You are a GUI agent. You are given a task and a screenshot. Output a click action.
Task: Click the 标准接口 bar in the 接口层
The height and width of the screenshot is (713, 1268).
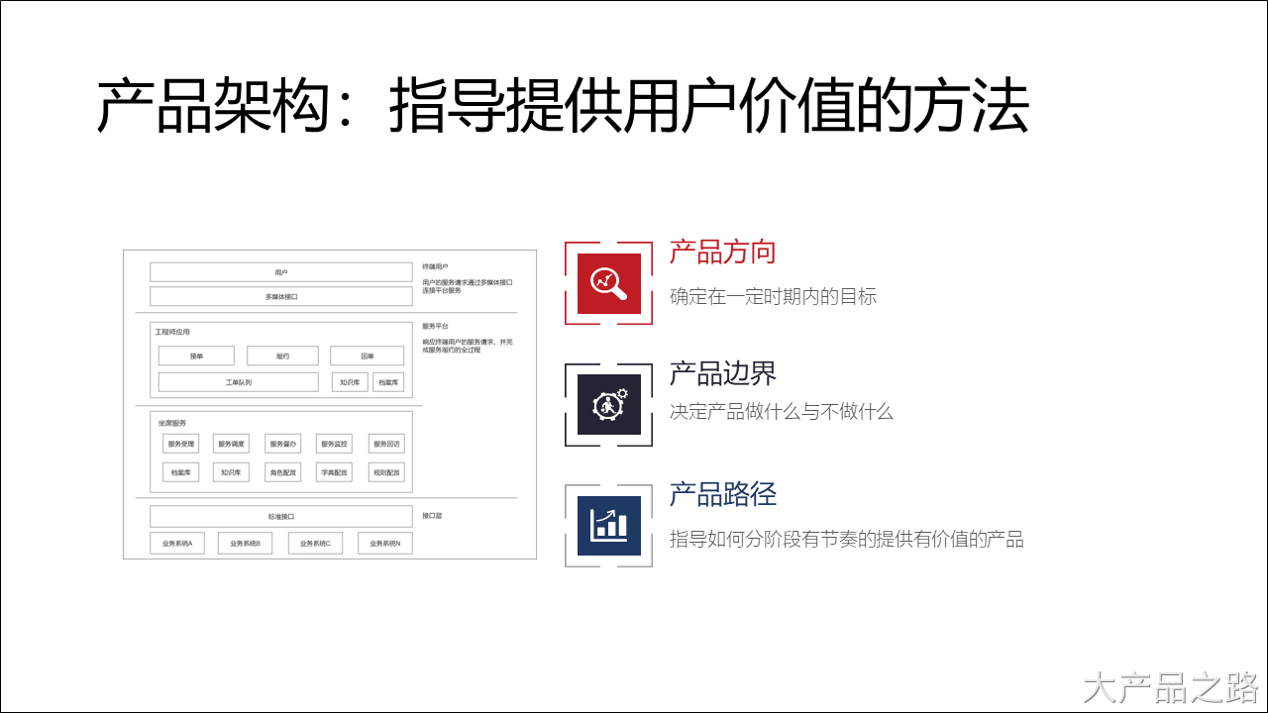[281, 516]
